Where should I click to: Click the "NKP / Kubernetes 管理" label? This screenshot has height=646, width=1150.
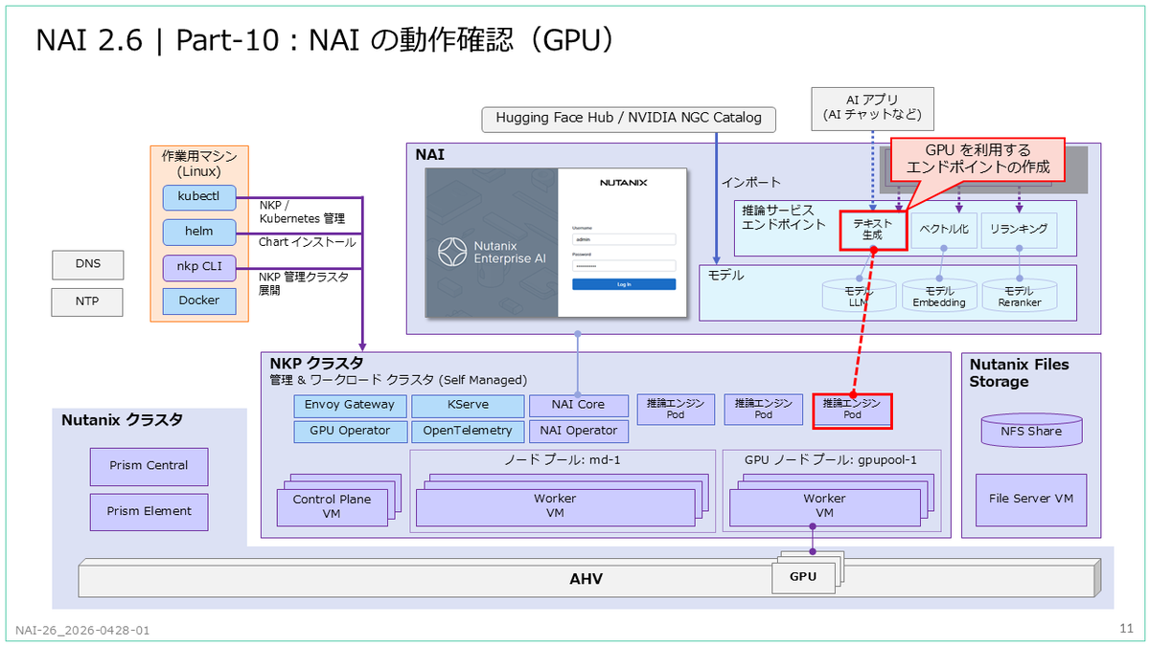301,212
